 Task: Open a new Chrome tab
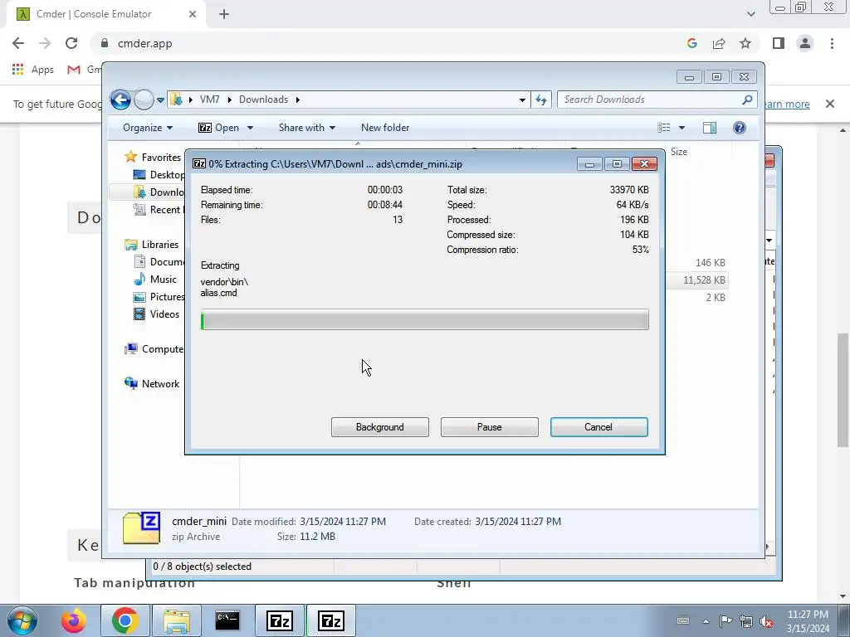click(224, 14)
